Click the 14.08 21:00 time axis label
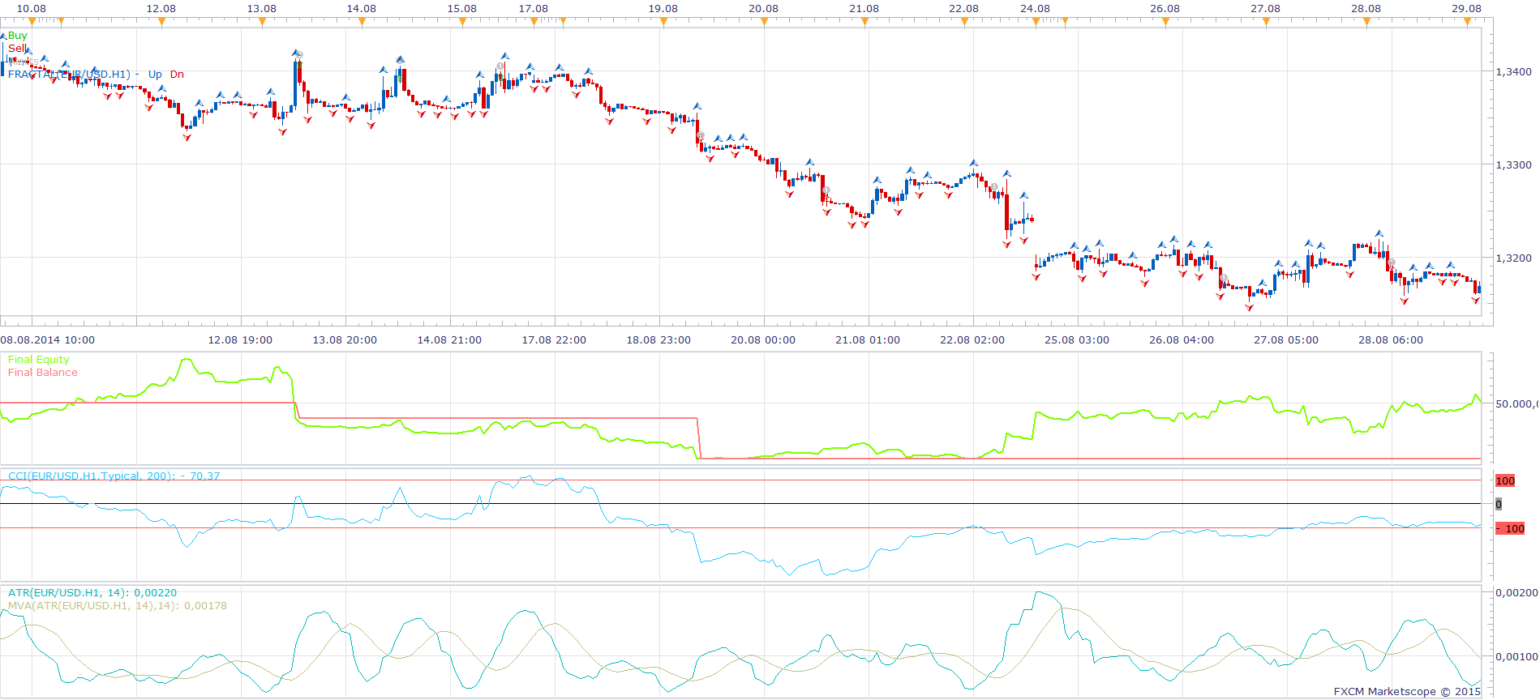 [x=449, y=340]
